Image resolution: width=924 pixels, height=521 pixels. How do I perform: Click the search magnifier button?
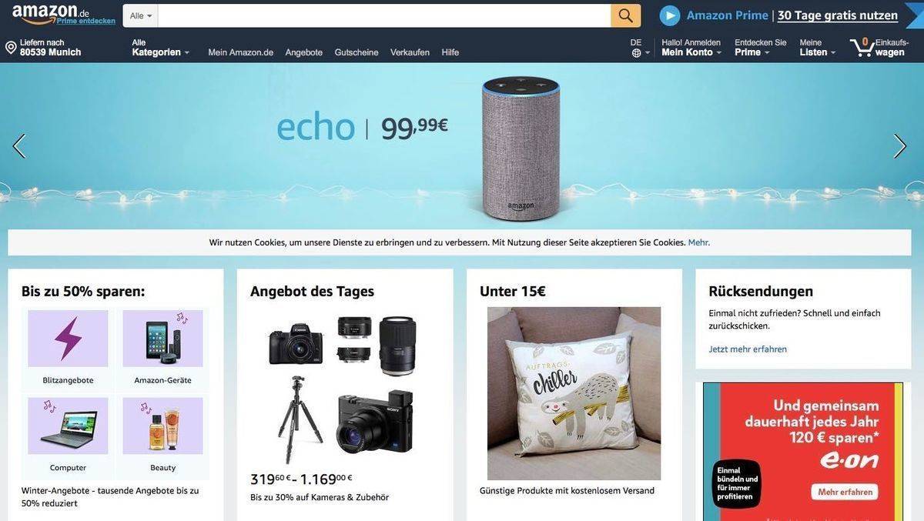tap(625, 15)
